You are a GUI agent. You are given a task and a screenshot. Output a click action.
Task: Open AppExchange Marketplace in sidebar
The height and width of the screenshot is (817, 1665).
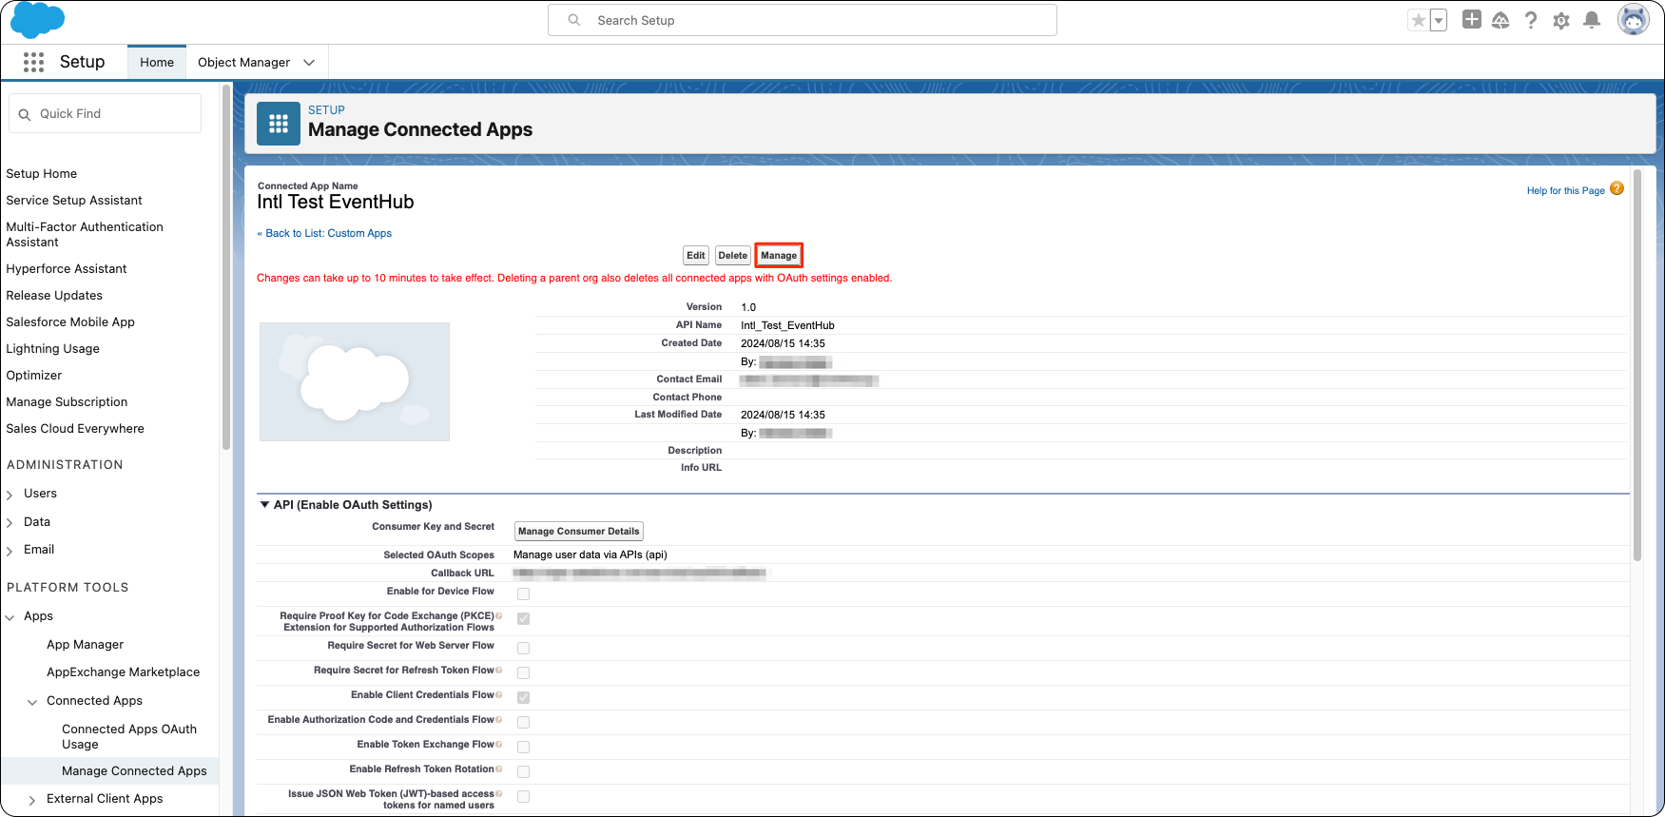pos(124,671)
